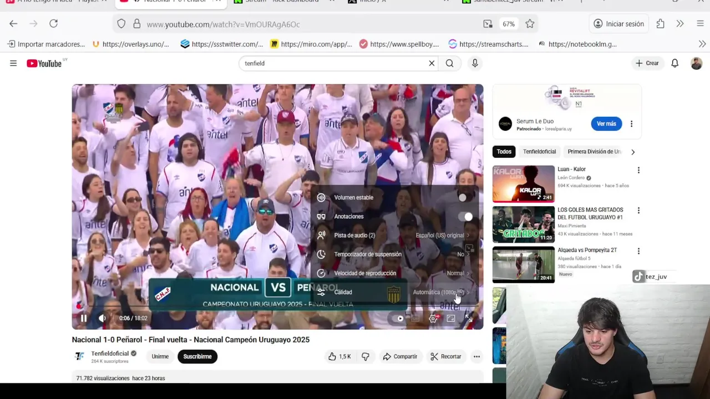The height and width of the screenshot is (399, 710).
Task: Open Pista de audio submenu
Action: pos(394,236)
